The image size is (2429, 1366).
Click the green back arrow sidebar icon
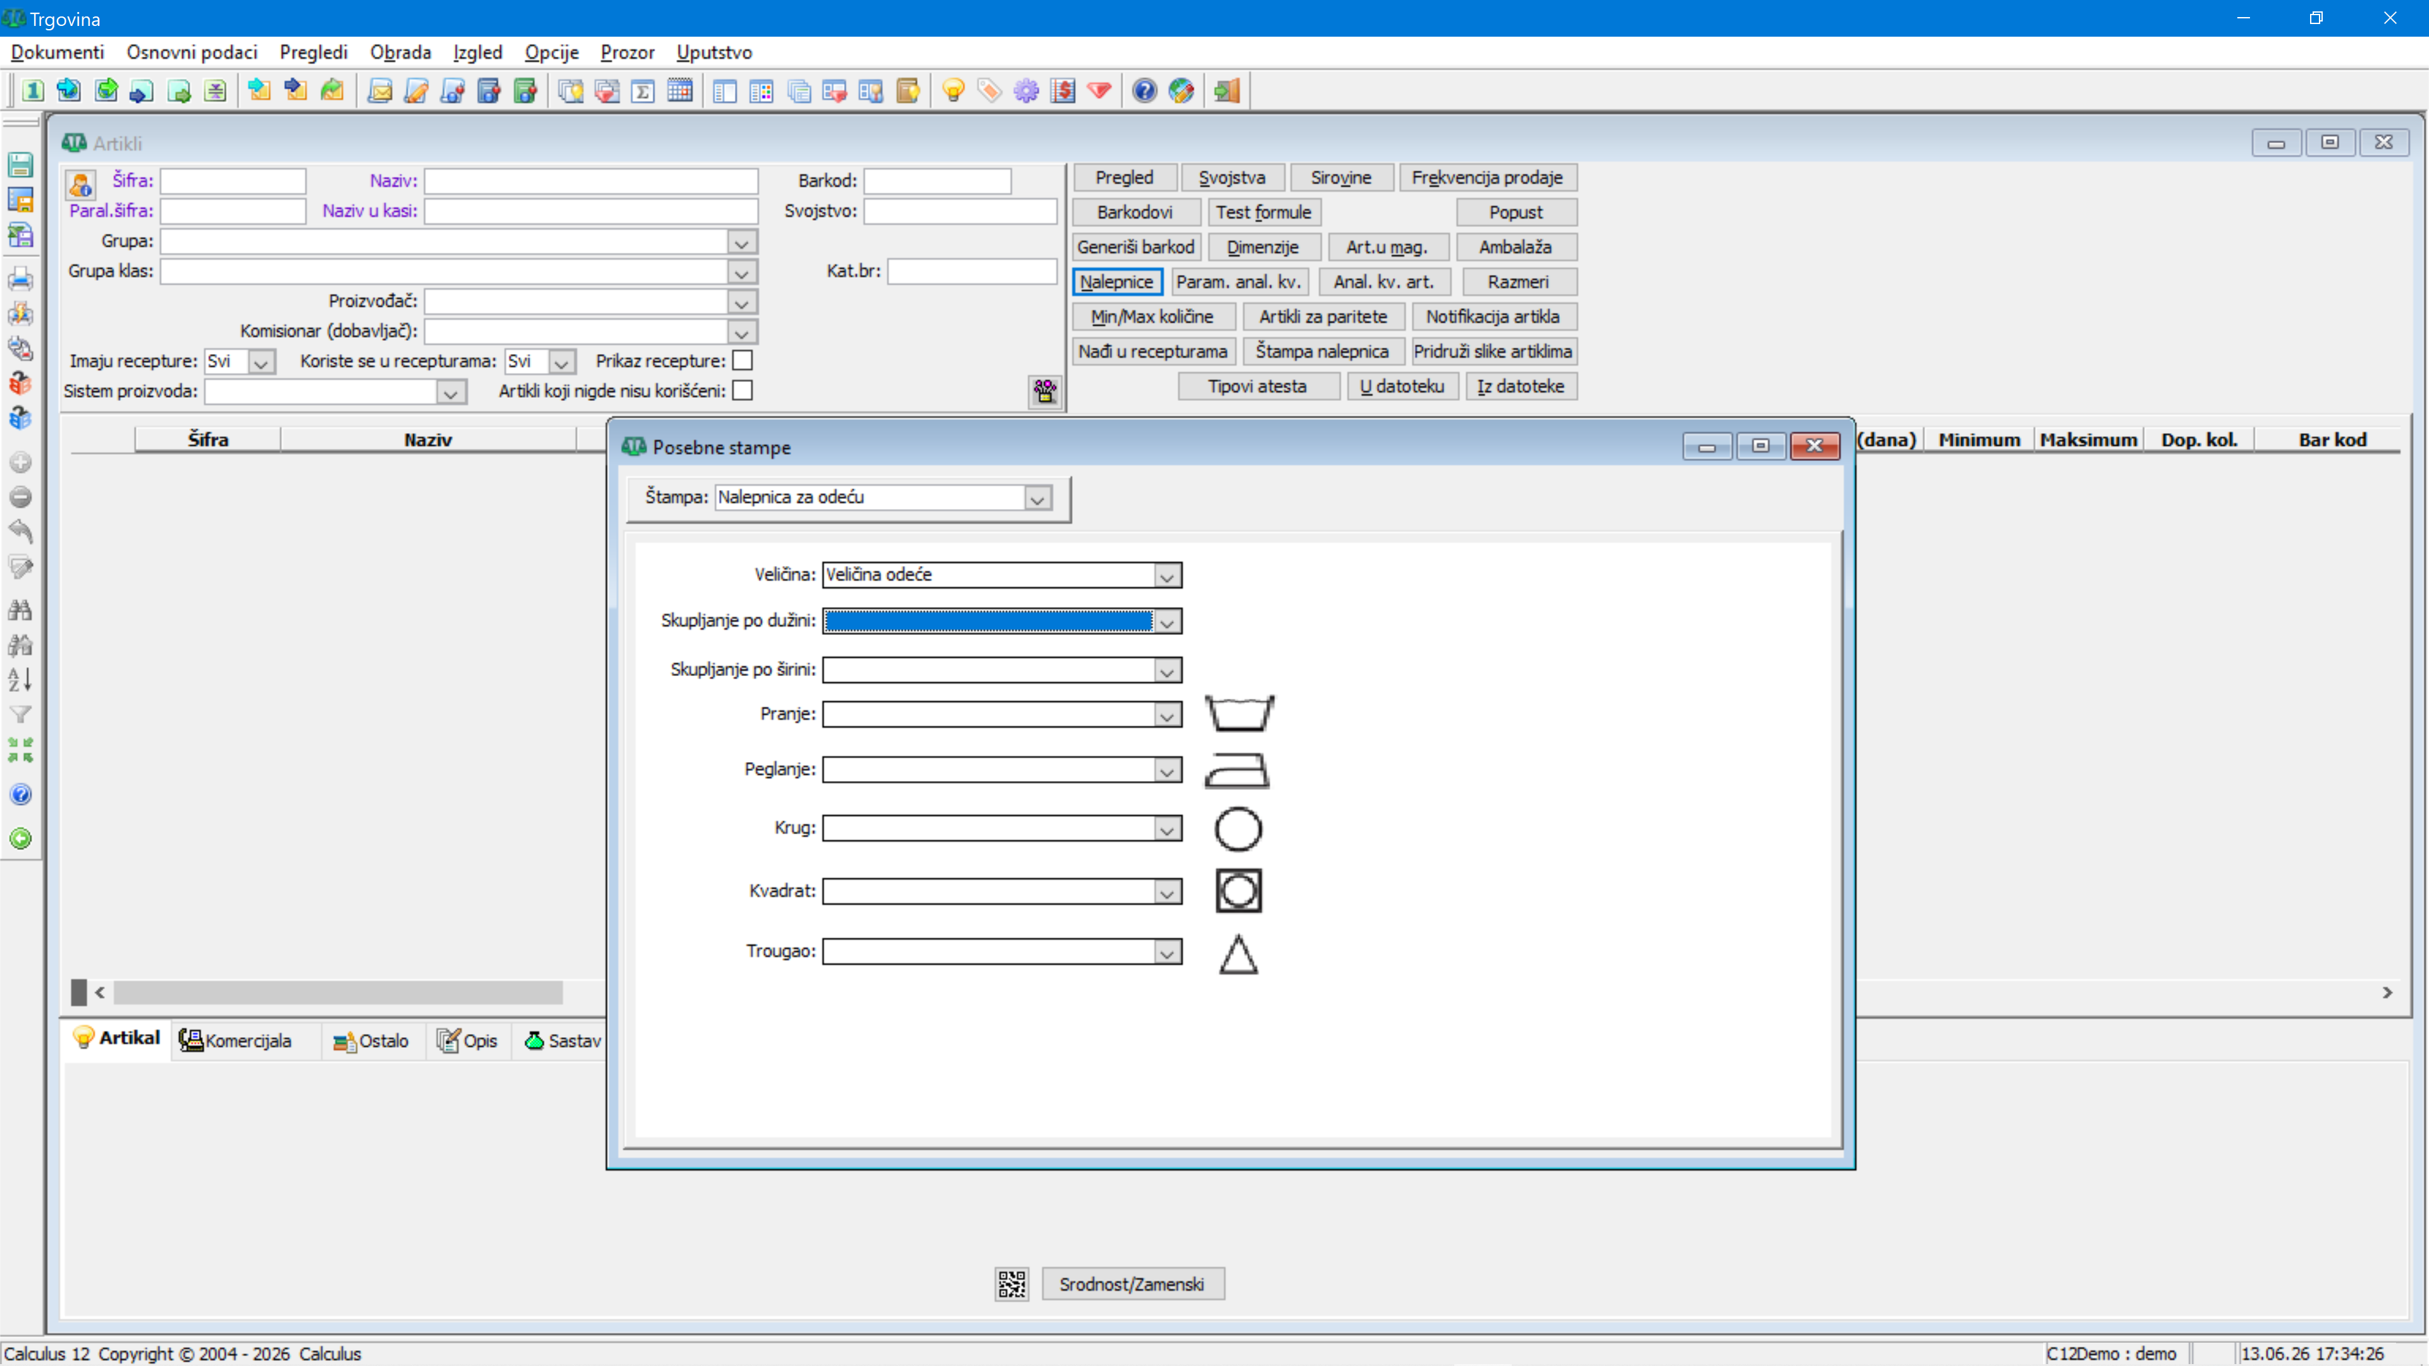20,838
